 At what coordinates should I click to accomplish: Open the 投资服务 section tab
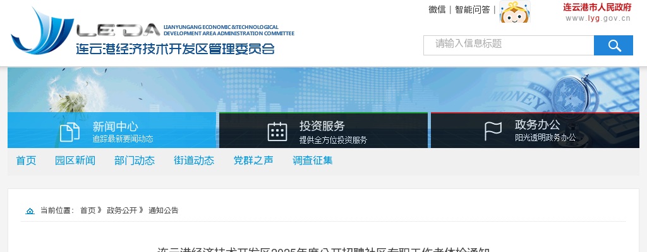(x=323, y=131)
